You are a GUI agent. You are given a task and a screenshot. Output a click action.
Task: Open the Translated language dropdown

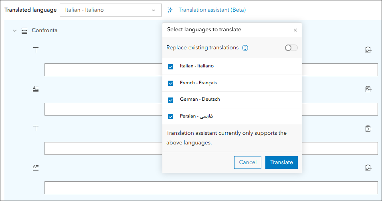pos(110,10)
